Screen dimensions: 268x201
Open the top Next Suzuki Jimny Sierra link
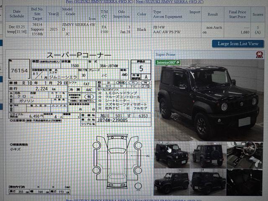click(x=170, y=2)
